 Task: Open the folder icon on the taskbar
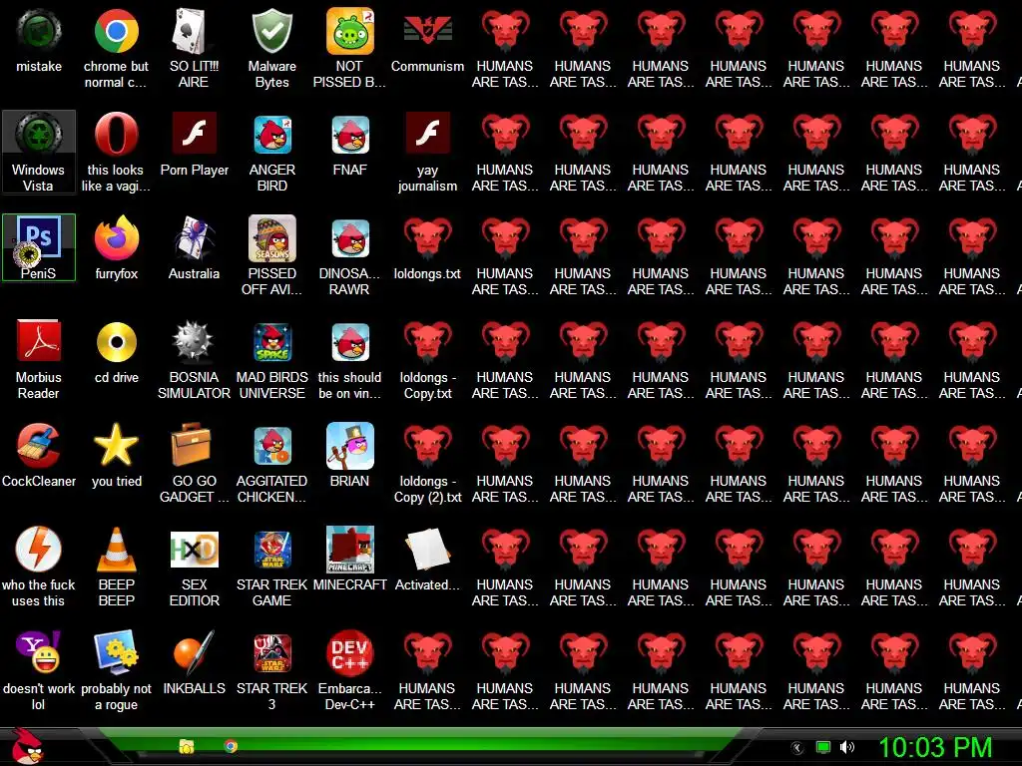(x=187, y=746)
